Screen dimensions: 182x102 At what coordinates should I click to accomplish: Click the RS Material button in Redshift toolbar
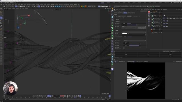(x=117, y=6)
